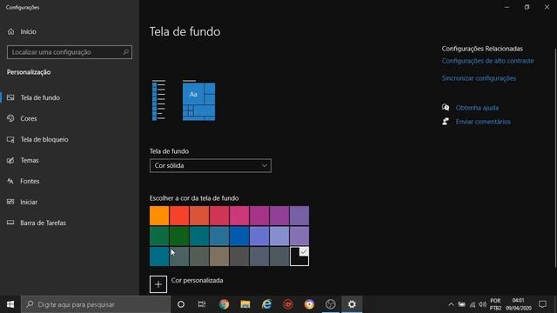Viewport: 557px width, 313px height.
Task: Click the Obtenha ajuda chat icon
Action: (x=446, y=107)
